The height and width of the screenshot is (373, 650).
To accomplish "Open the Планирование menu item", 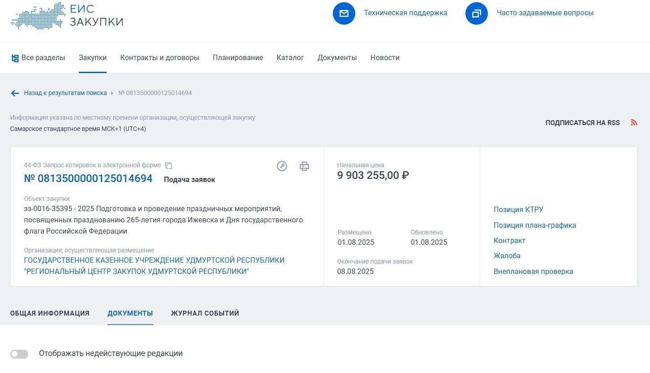I will (237, 58).
